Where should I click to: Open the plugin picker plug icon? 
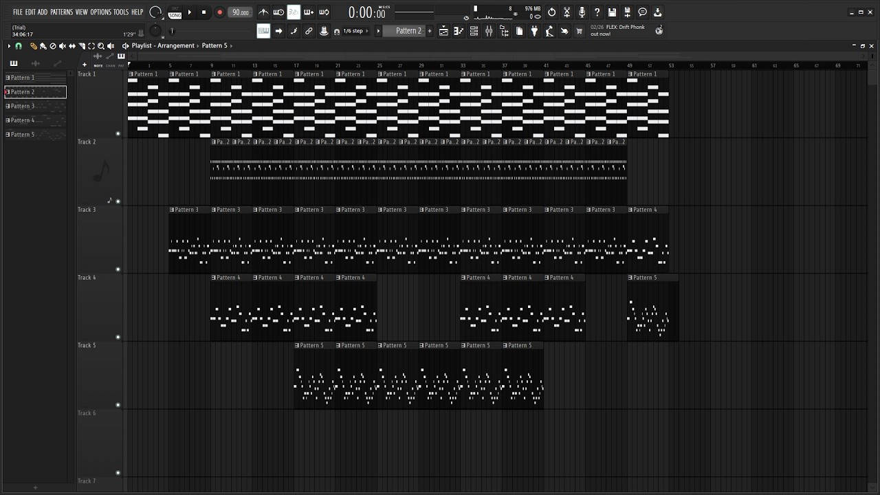click(x=534, y=31)
